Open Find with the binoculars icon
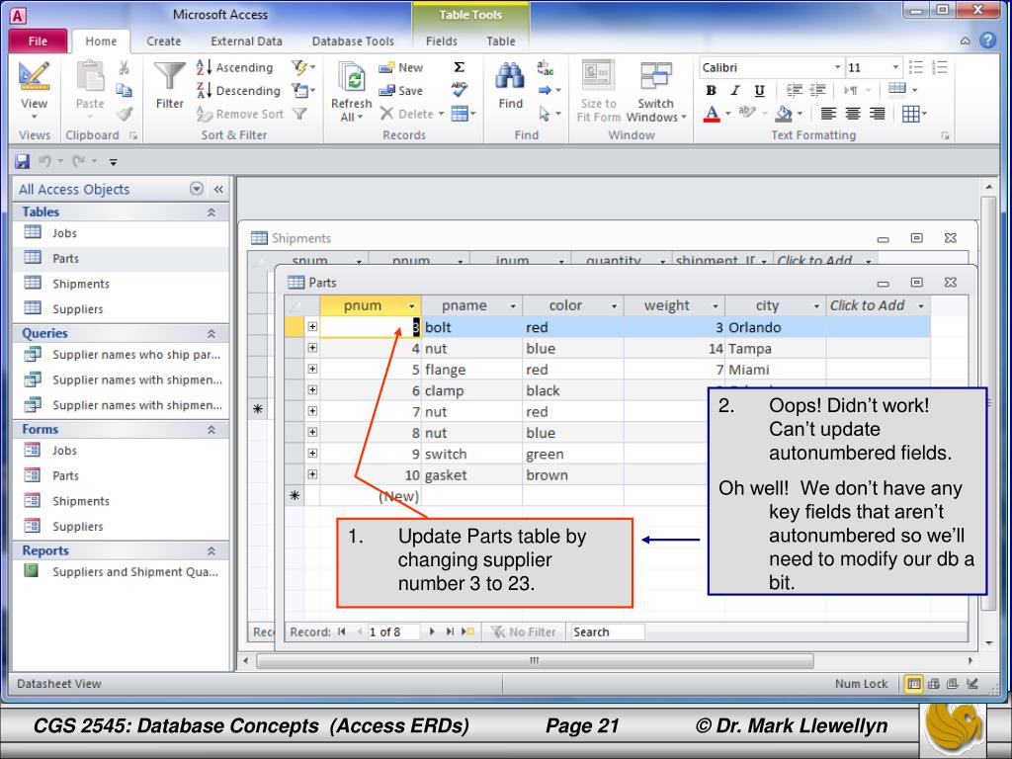Screen dimensions: 1012x759 (x=510, y=85)
